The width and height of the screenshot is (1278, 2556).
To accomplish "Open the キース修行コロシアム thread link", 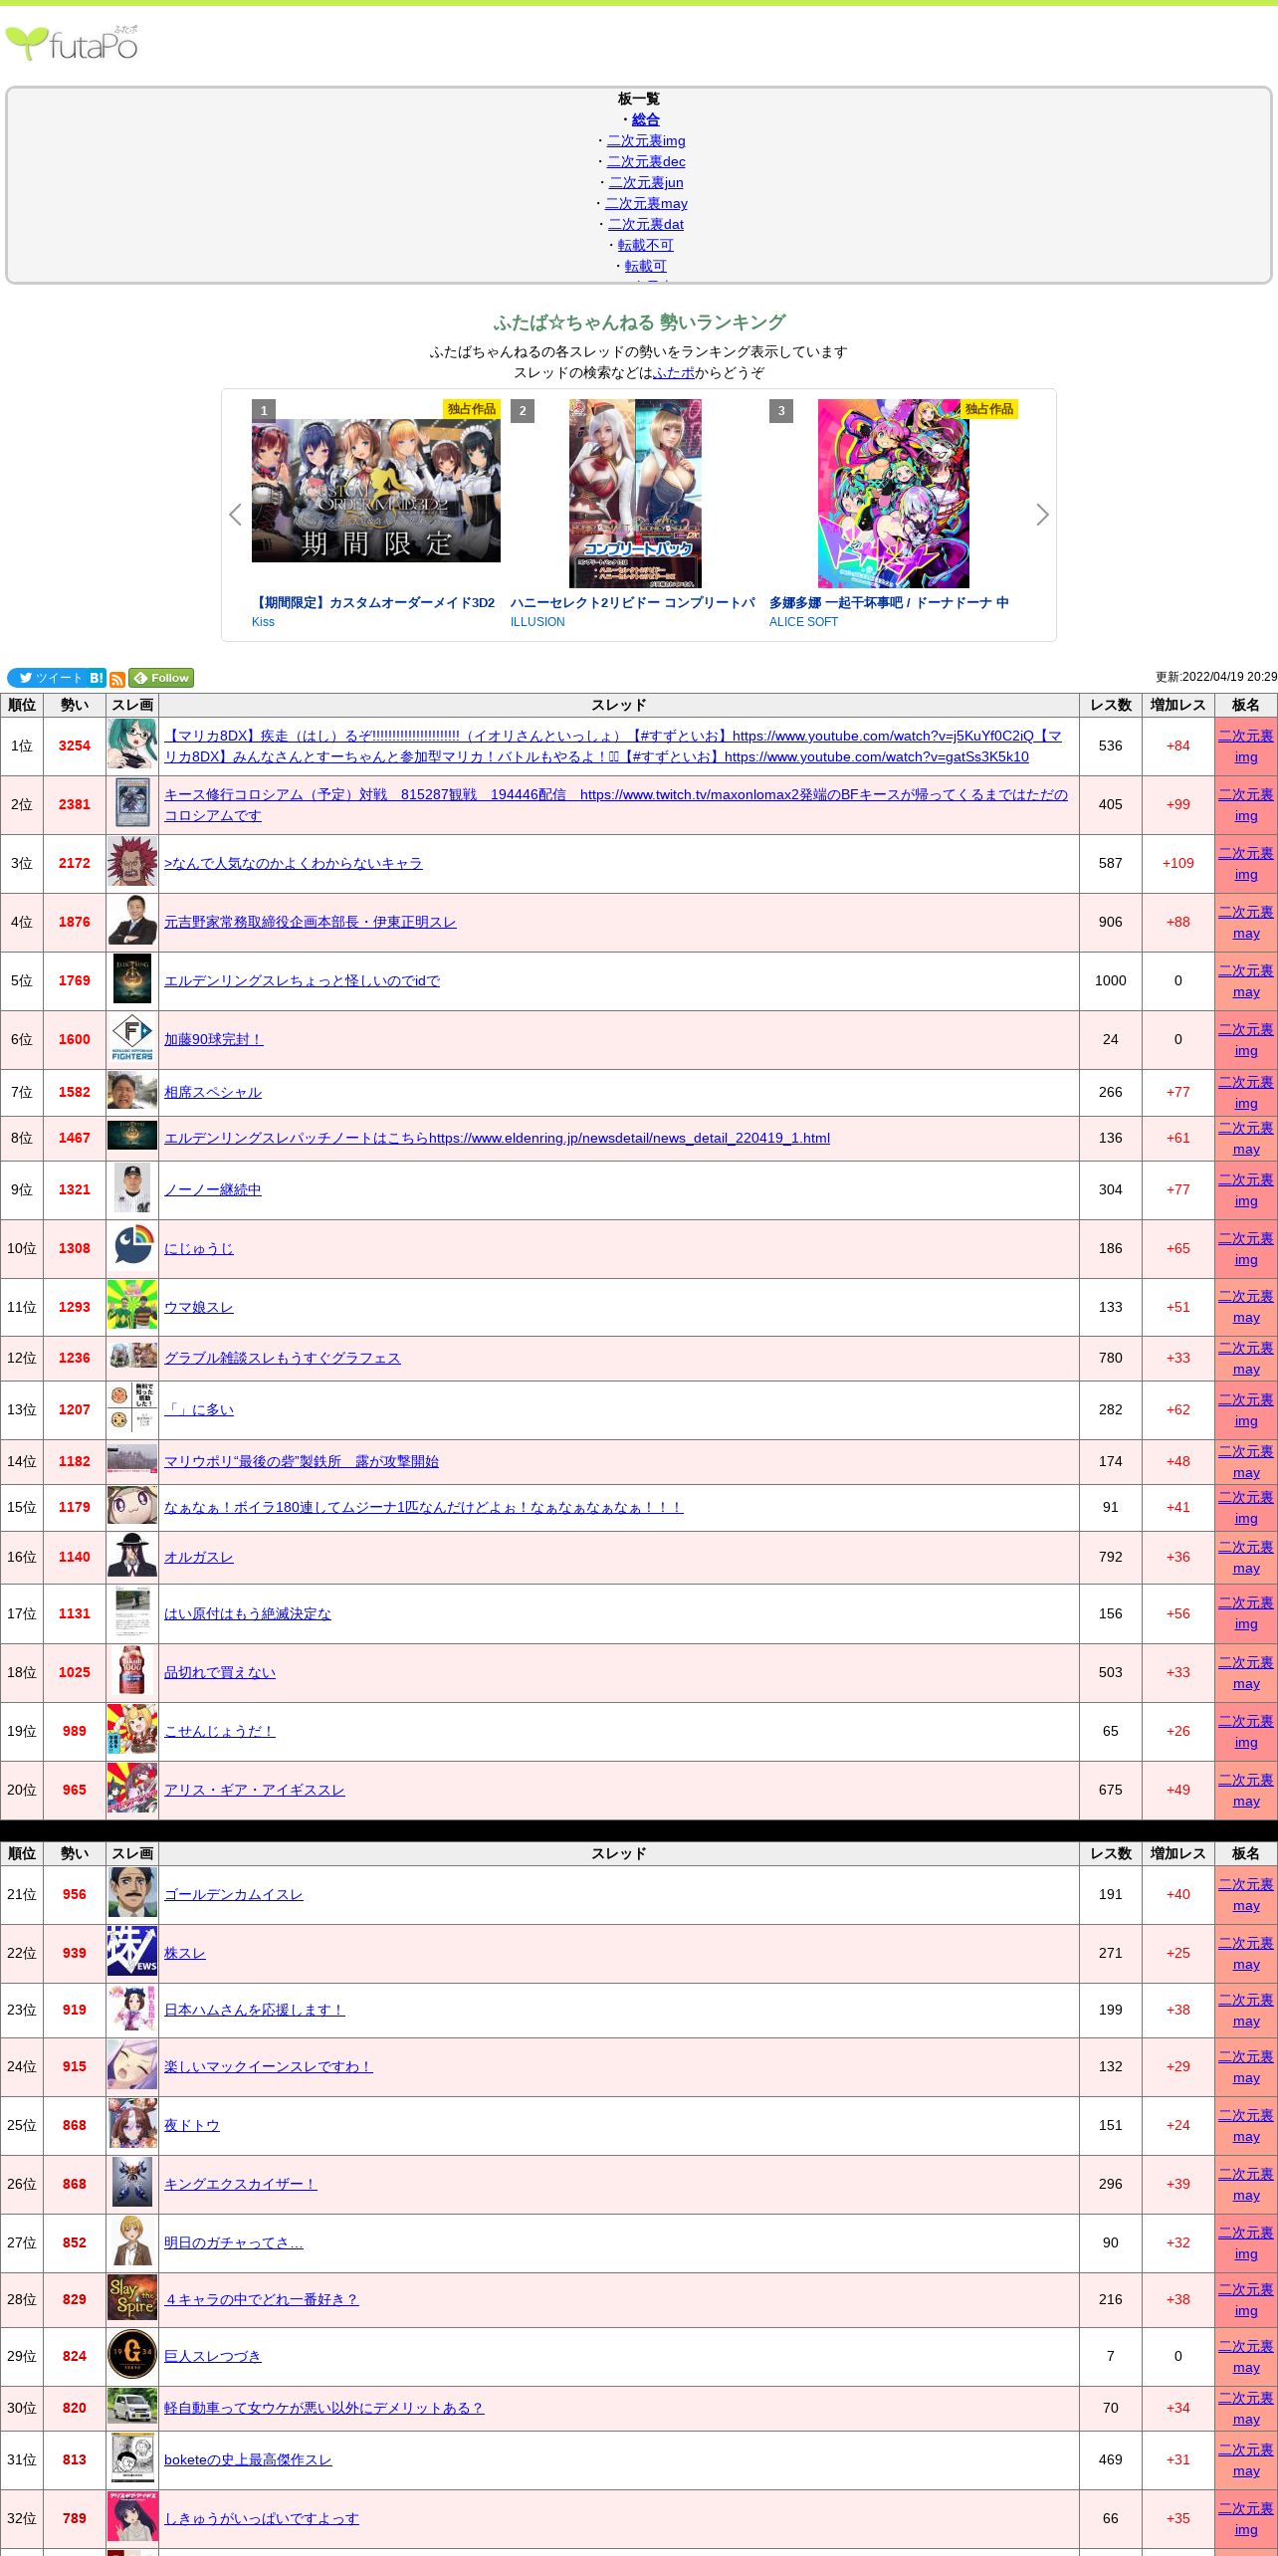I will coord(616,804).
